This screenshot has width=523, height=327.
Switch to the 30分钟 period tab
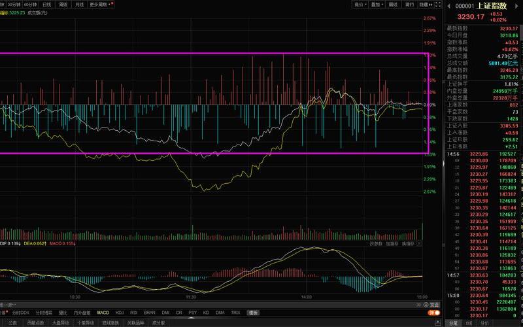(14, 4)
